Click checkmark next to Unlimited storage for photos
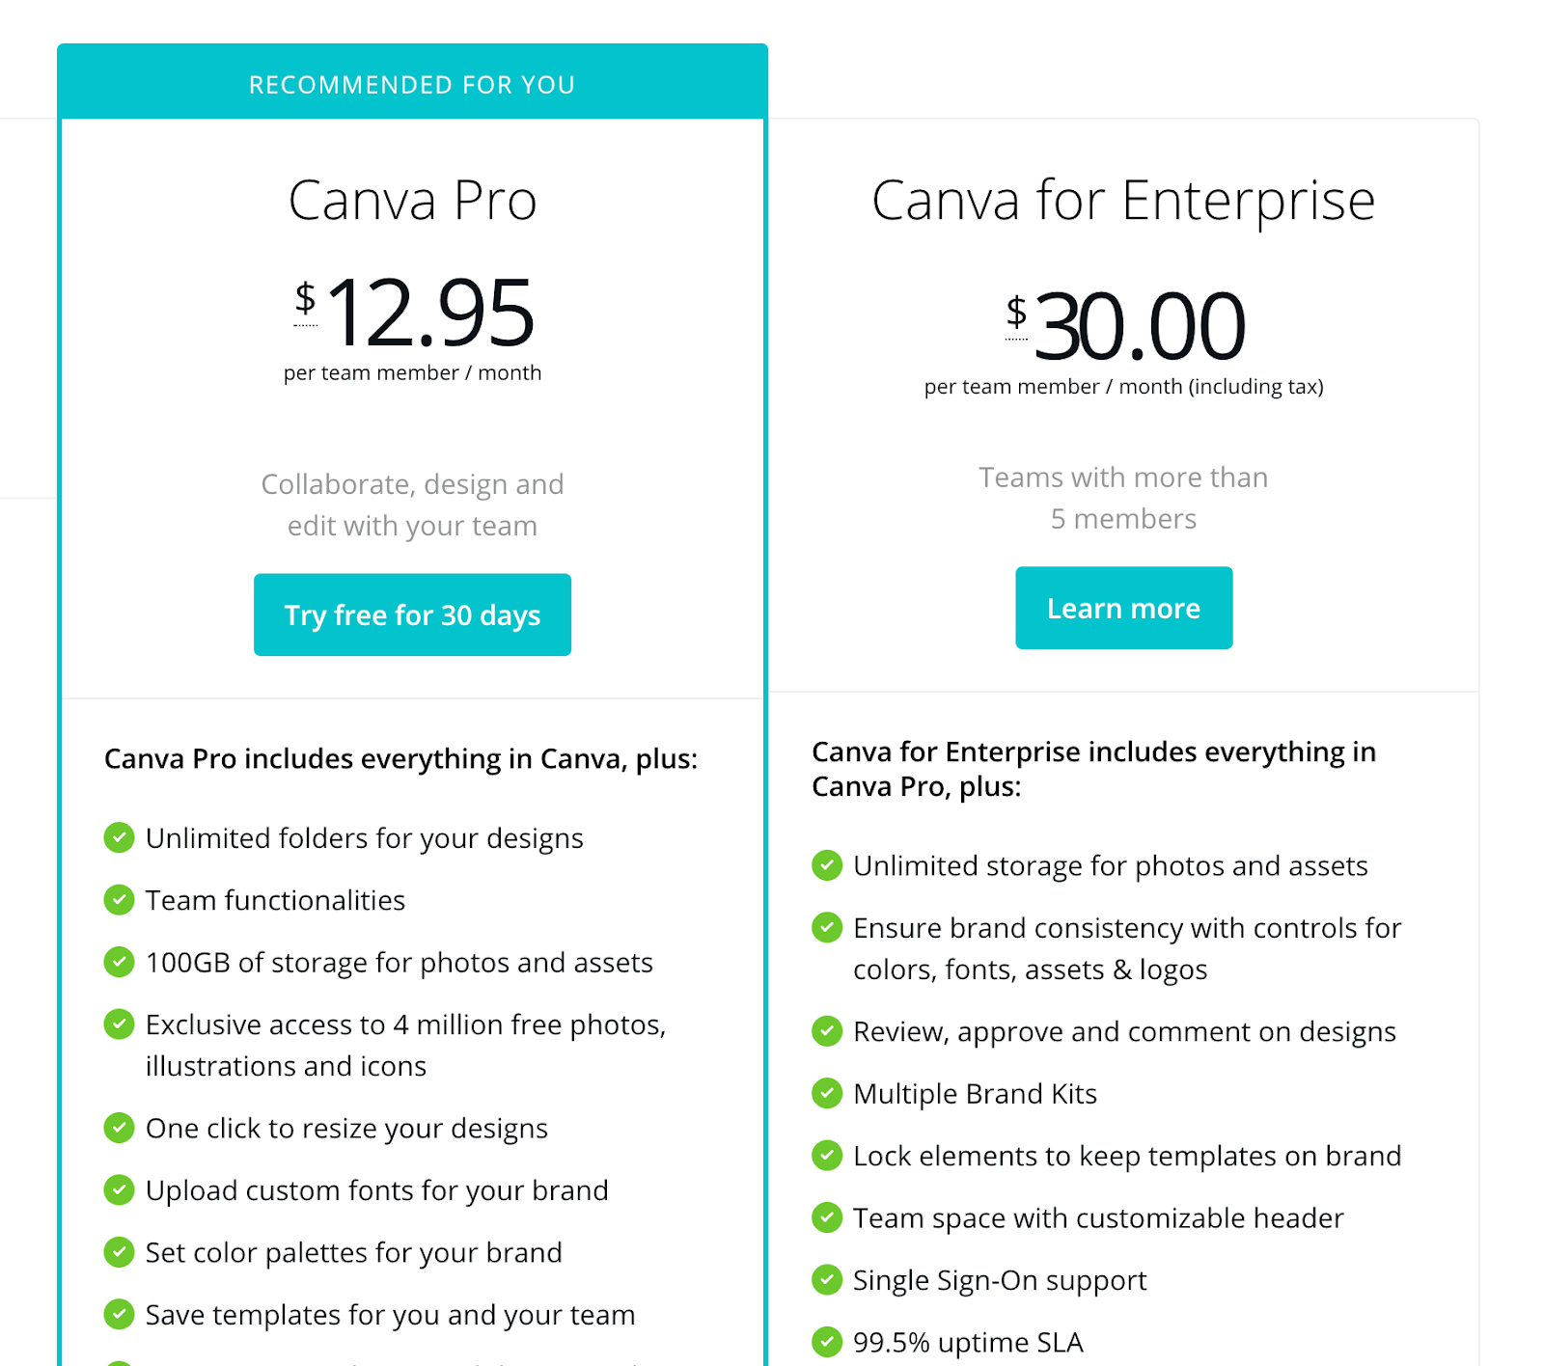Viewport: 1544px width, 1366px height. click(x=827, y=865)
